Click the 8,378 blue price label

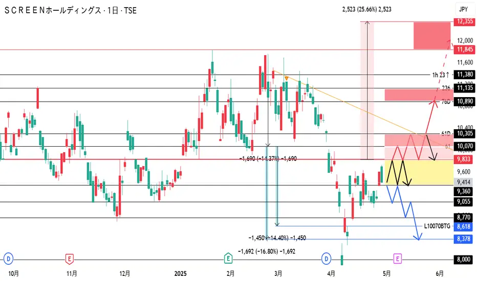(x=464, y=239)
